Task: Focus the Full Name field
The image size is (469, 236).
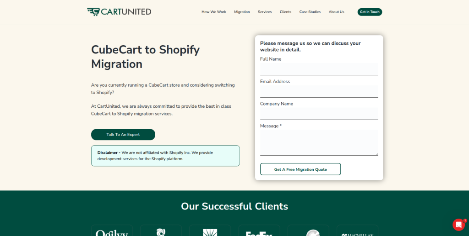Action: click(x=319, y=69)
